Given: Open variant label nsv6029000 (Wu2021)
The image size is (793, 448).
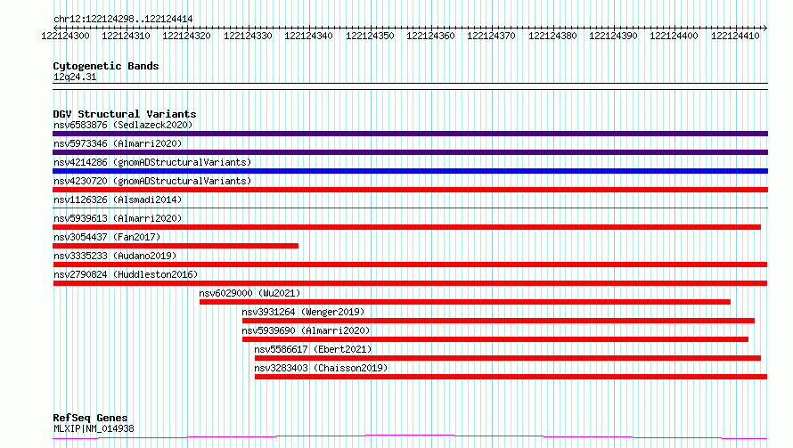Looking at the screenshot, I should [x=249, y=293].
